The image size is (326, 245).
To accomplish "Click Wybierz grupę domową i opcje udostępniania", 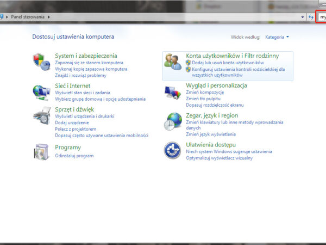I will 100,99.
